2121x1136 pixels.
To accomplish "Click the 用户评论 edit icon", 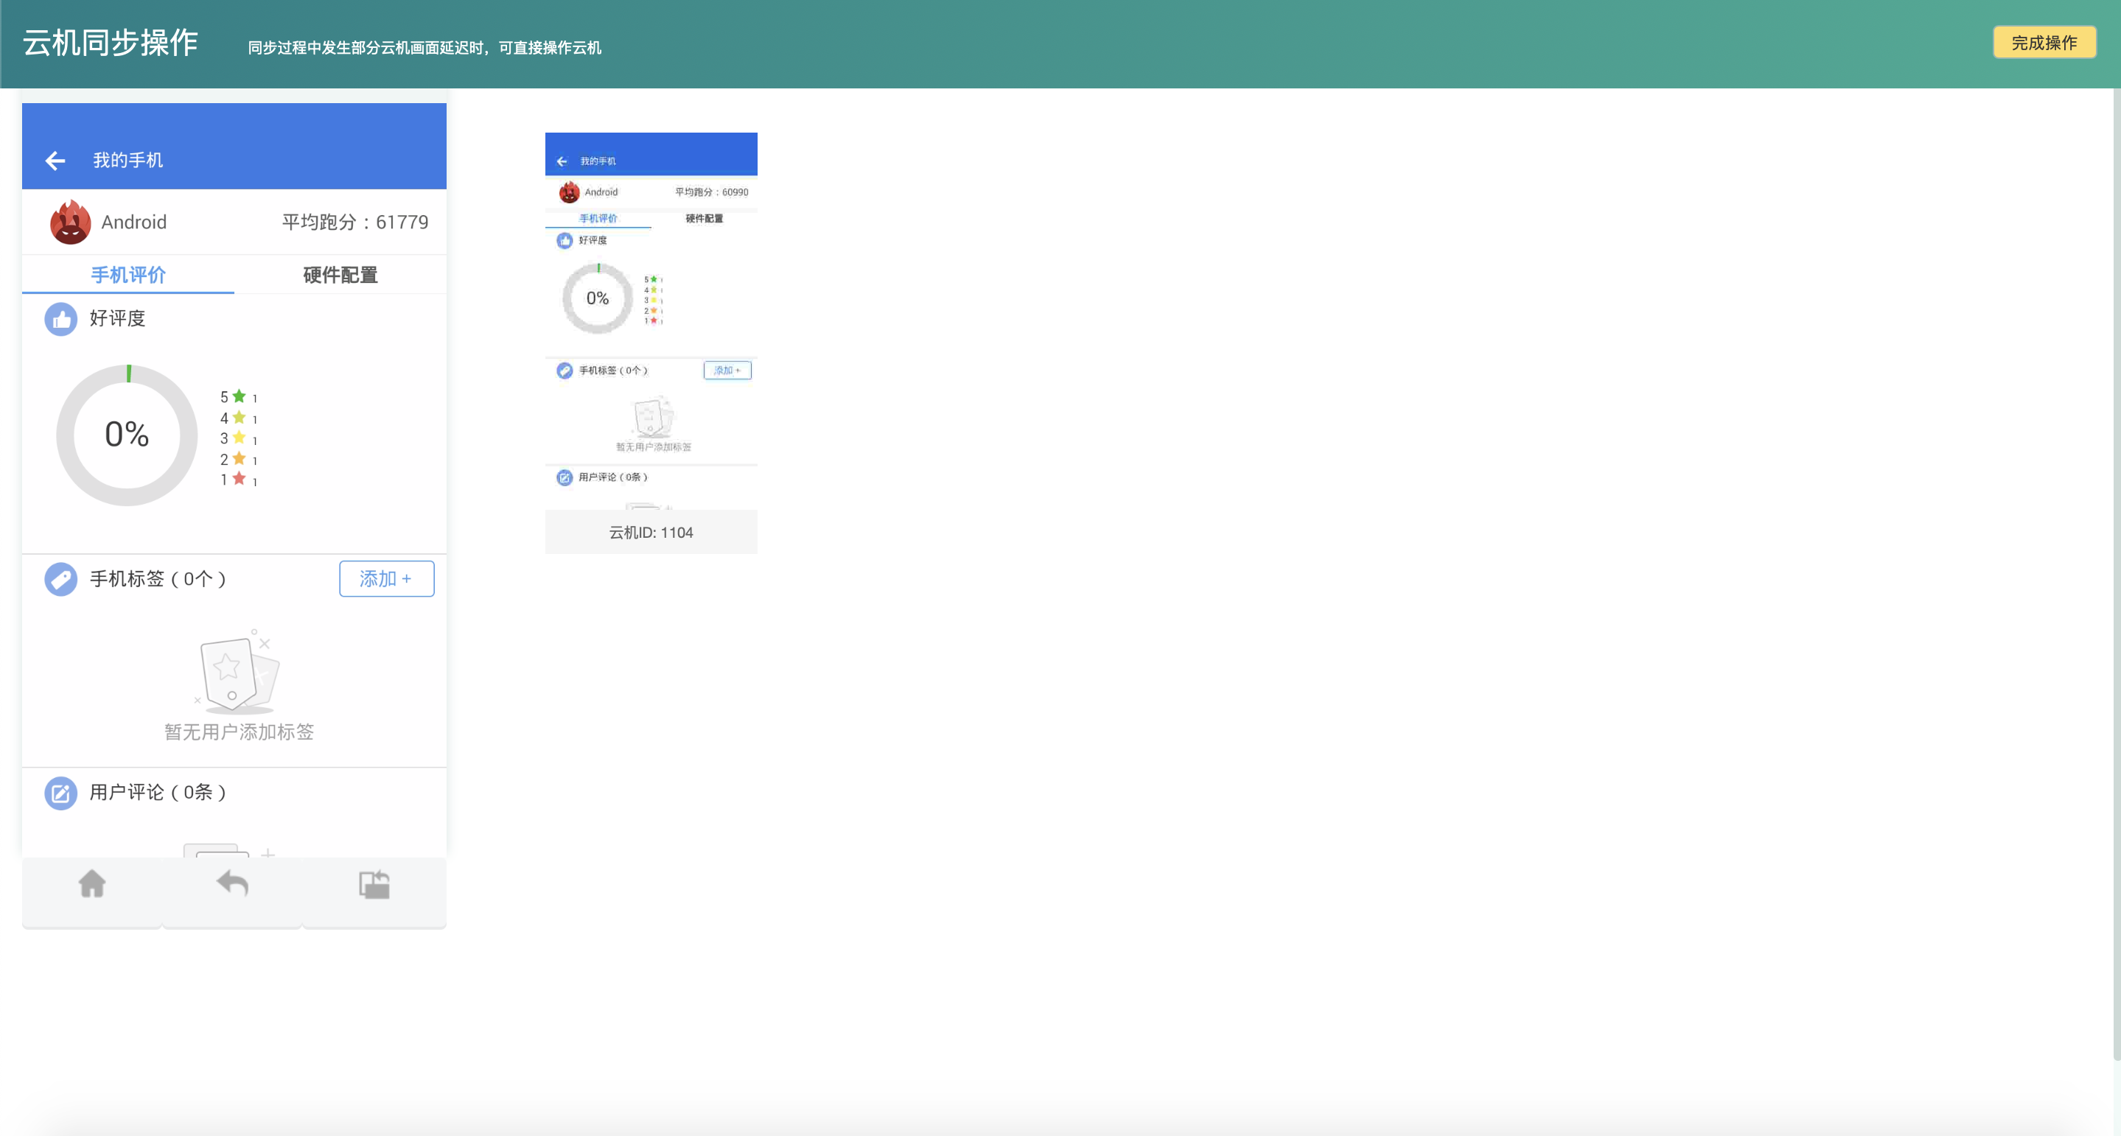I will [x=61, y=793].
